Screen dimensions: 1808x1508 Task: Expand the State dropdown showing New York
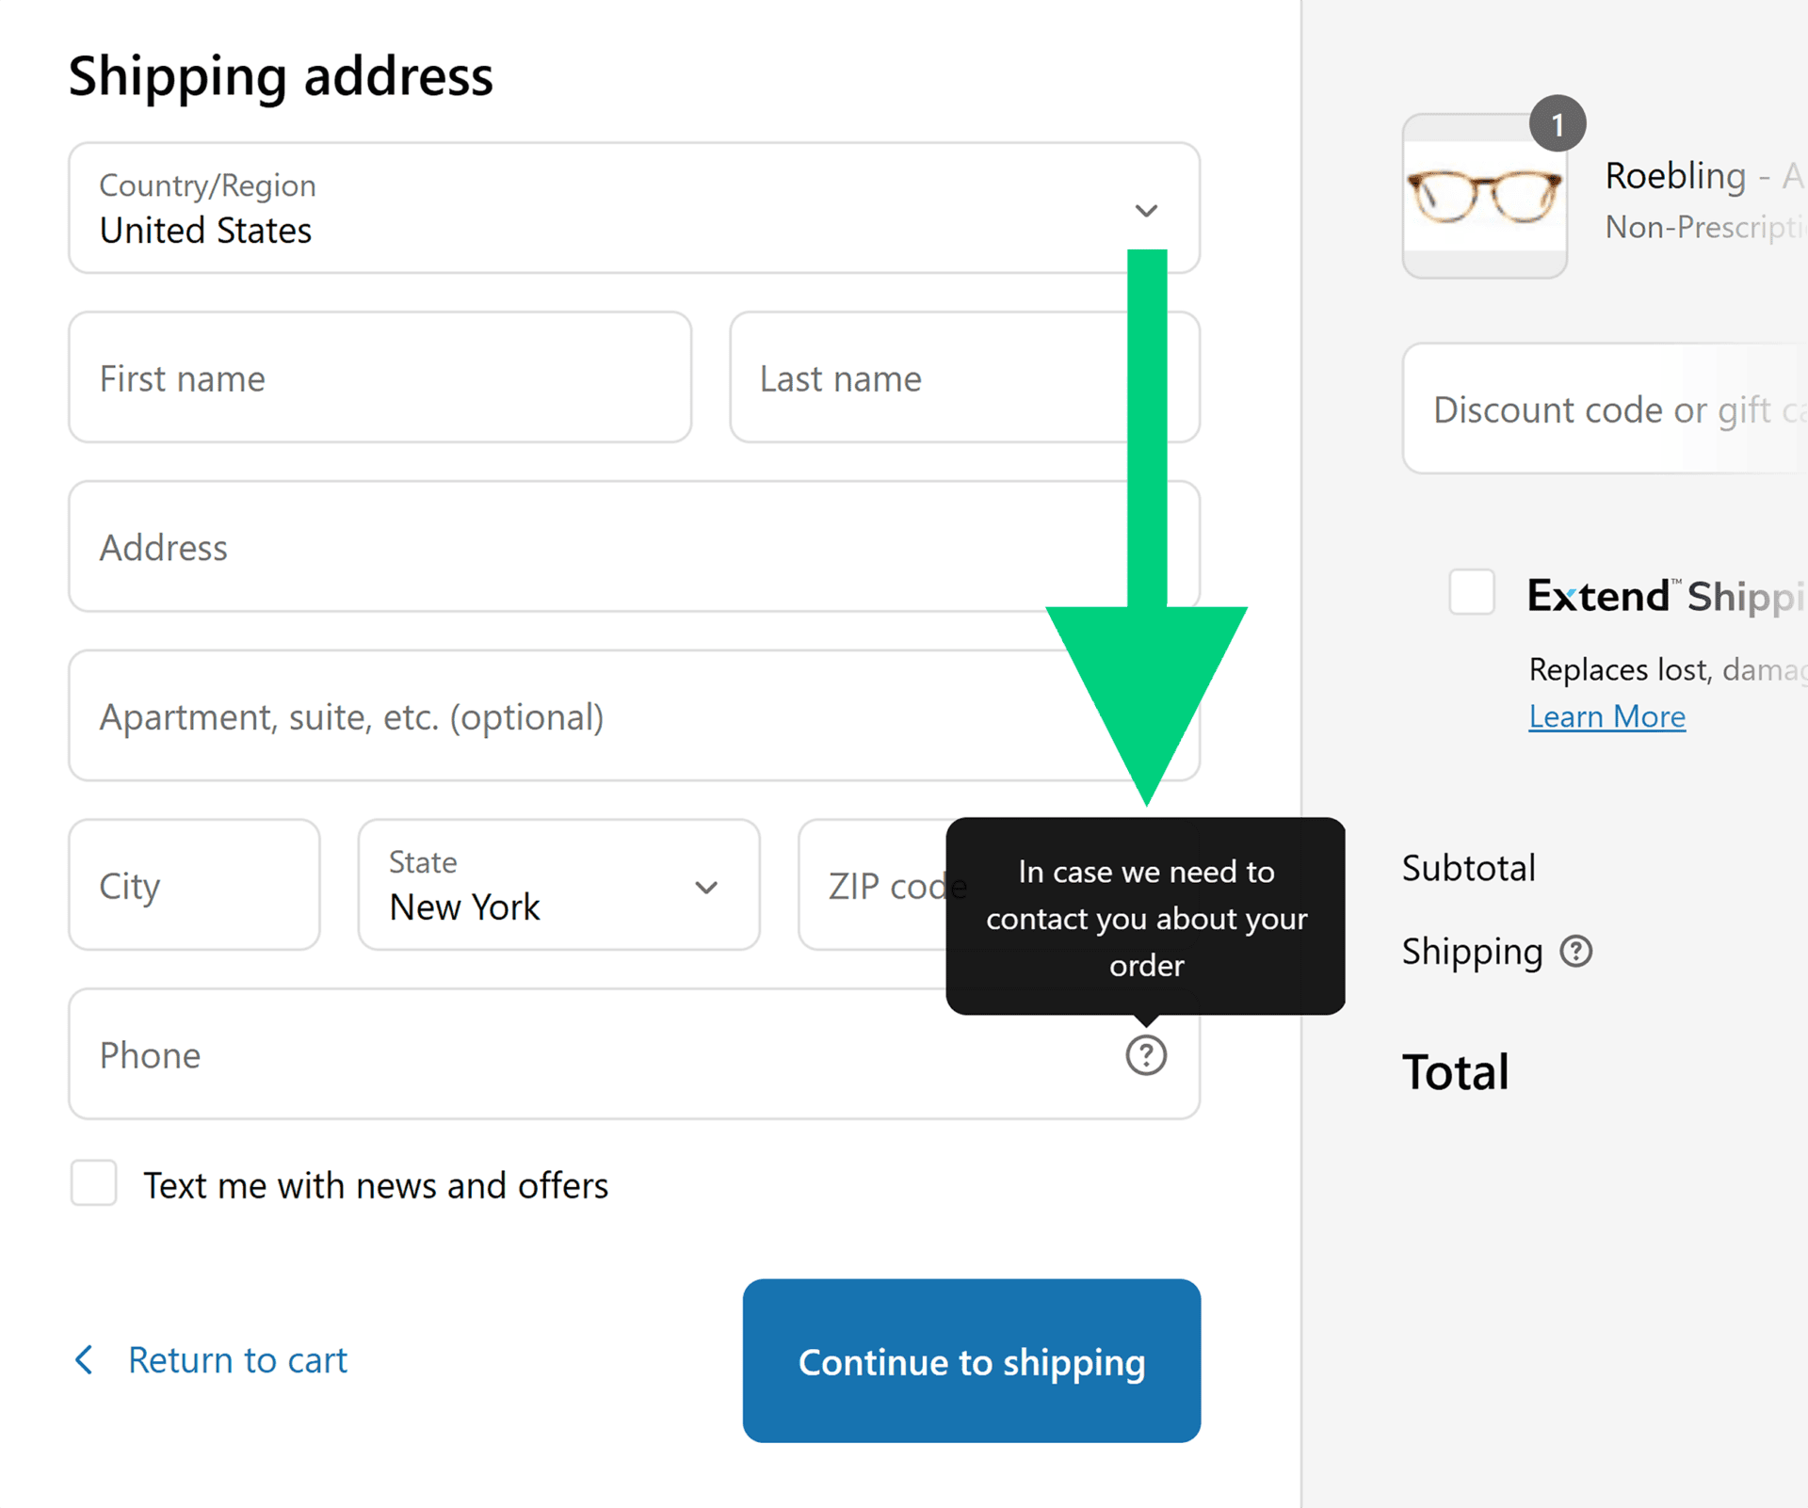[x=558, y=885]
